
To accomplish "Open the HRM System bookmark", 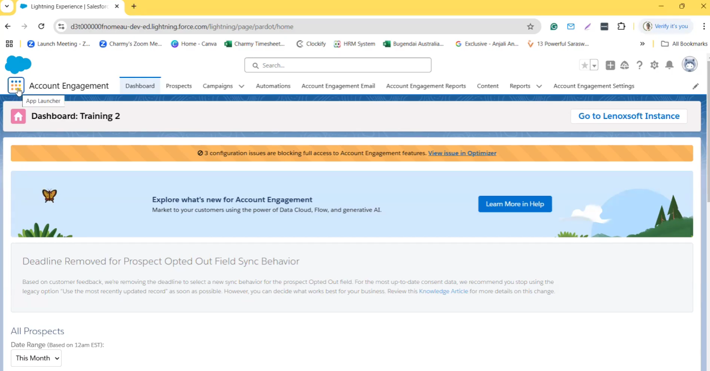I will pos(354,44).
